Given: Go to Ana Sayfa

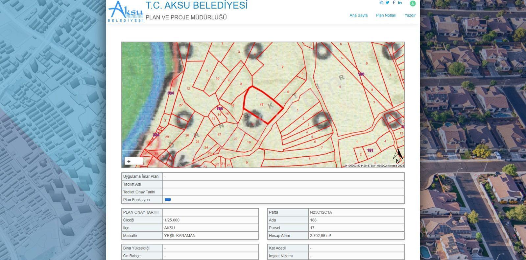Looking at the screenshot, I should 358,15.
